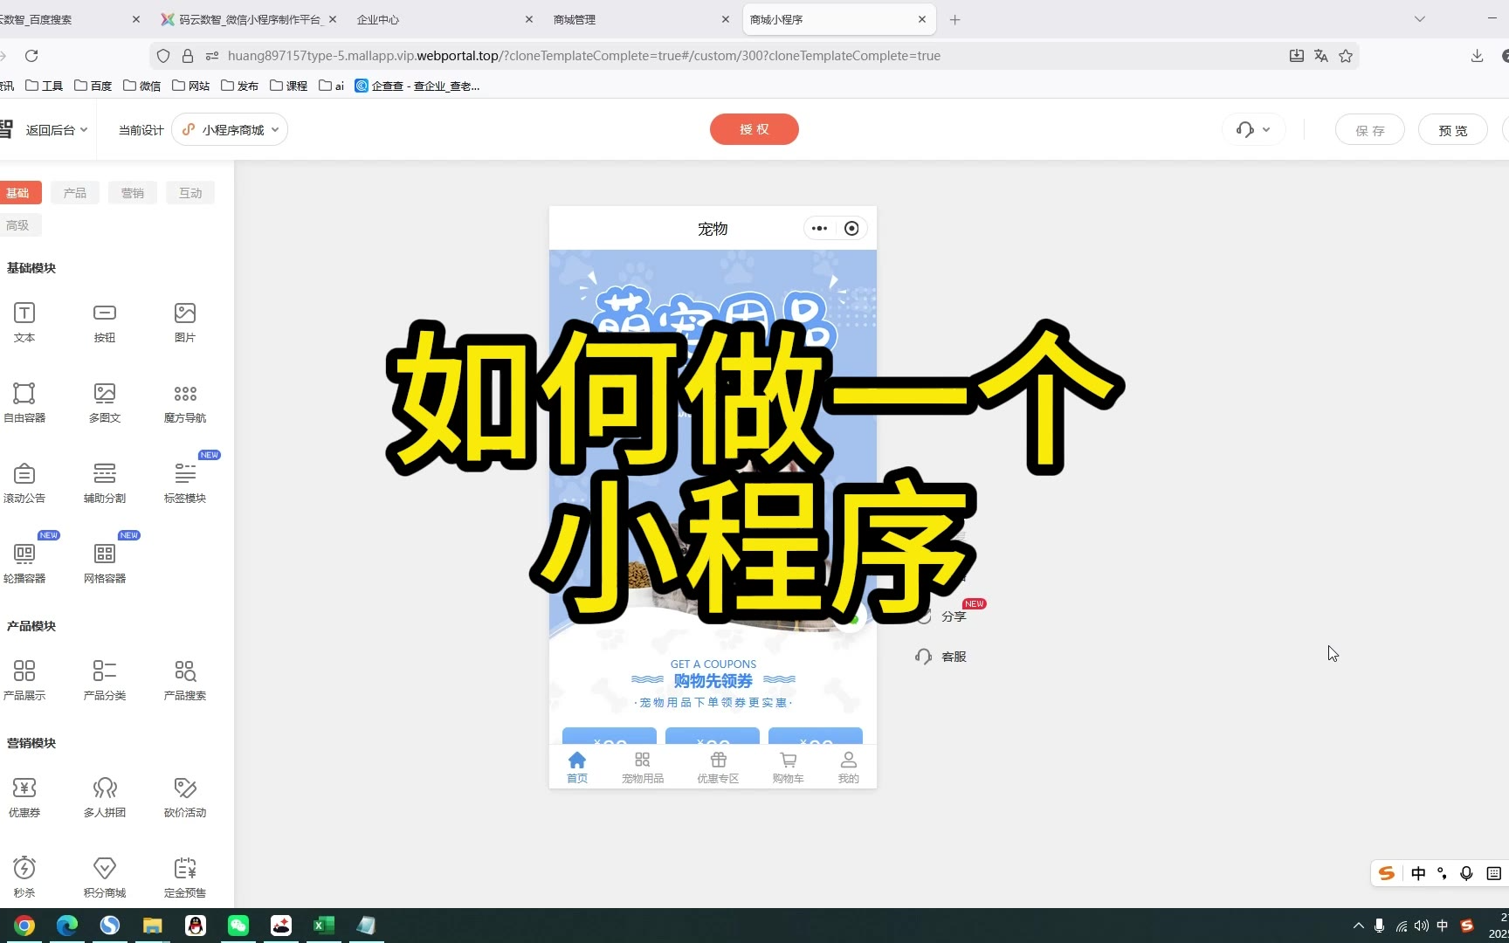The height and width of the screenshot is (943, 1509).
Task: Open WeChat from the Windows taskbar
Action: coord(238,926)
